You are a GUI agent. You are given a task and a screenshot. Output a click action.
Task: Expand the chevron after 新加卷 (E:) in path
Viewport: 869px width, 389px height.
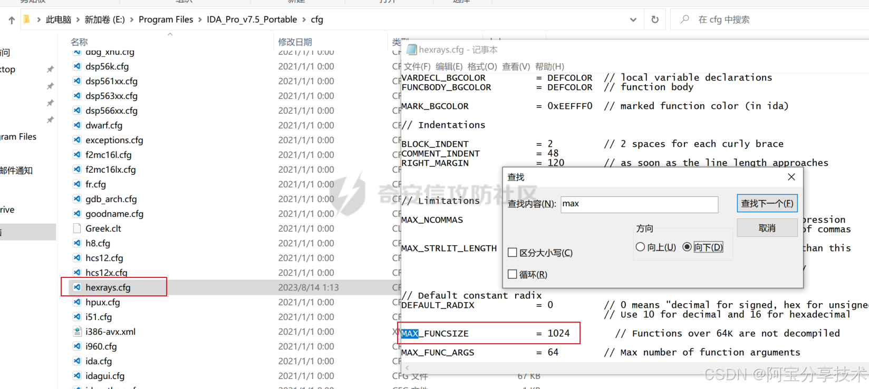coord(132,20)
